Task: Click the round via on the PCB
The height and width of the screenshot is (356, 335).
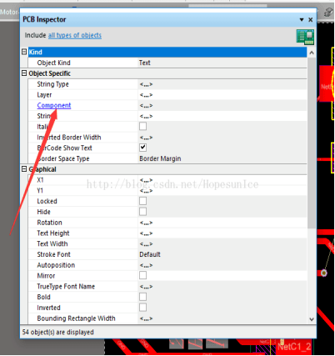Action: (x=324, y=273)
